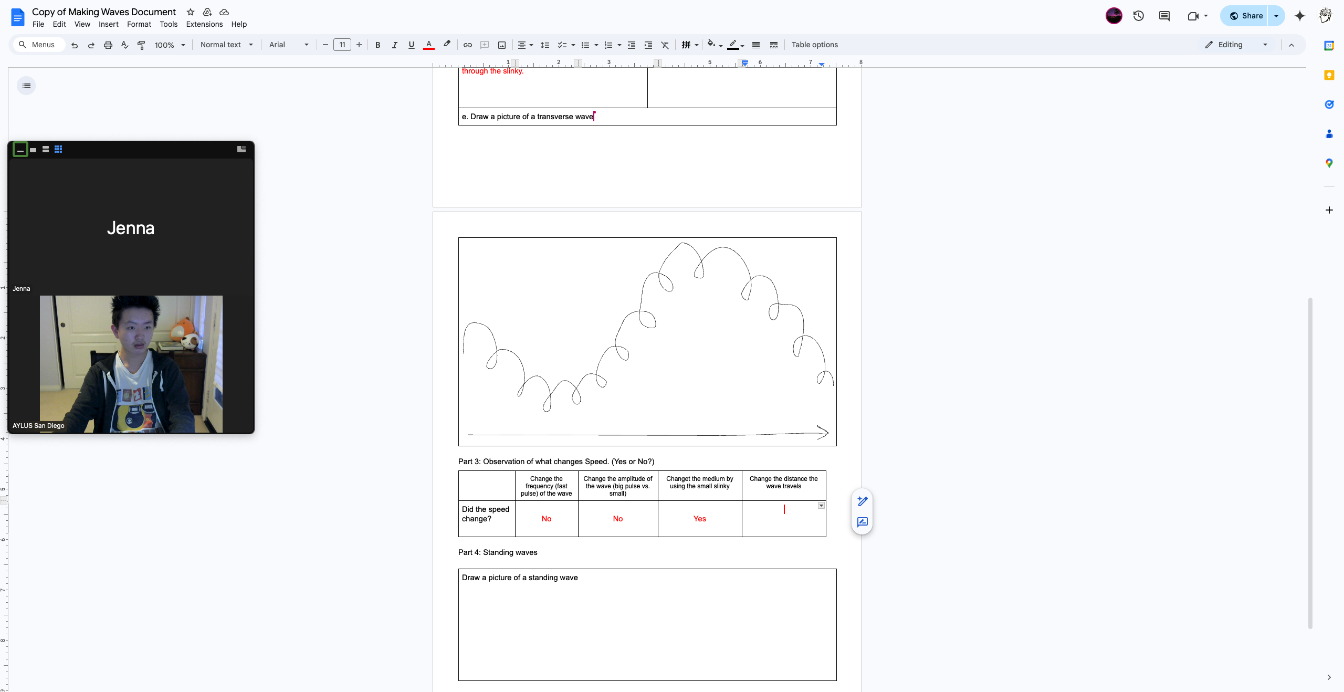1344x692 pixels.
Task: Open the Gemini sparkle icon
Action: [x=1300, y=16]
